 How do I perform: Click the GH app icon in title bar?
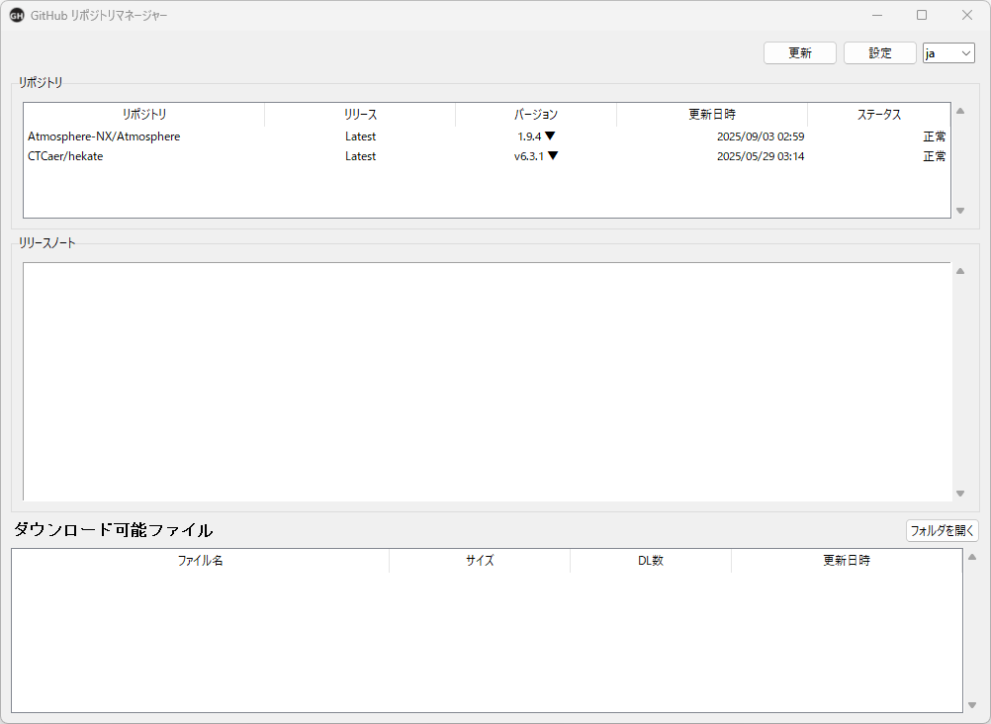[17, 16]
